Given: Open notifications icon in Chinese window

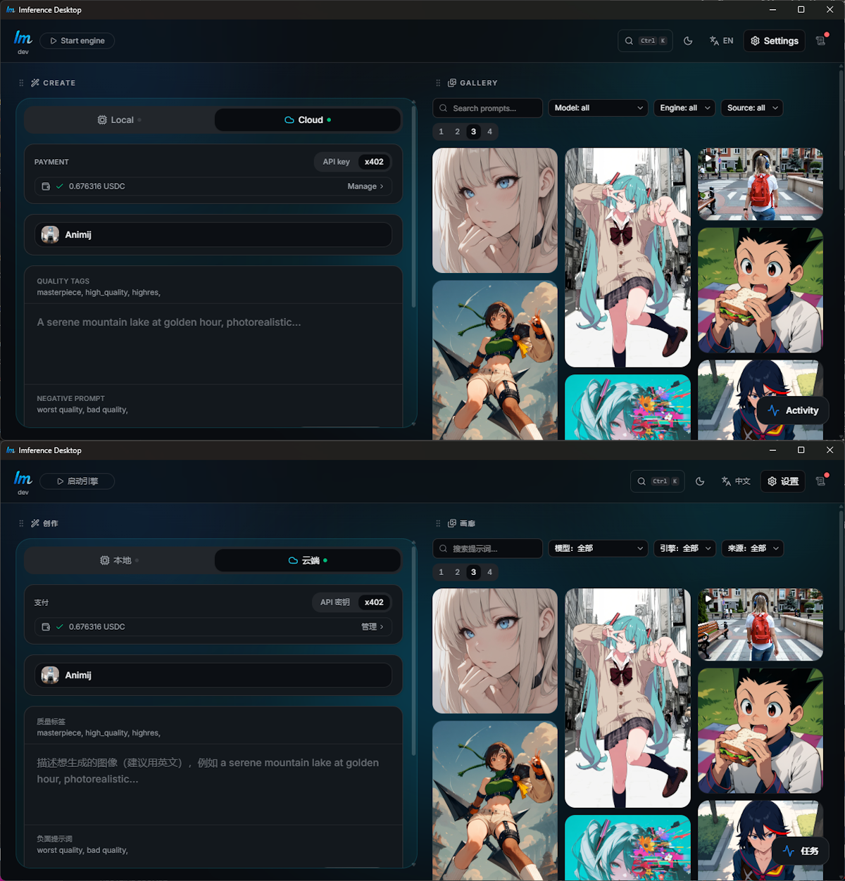Looking at the screenshot, I should [820, 481].
